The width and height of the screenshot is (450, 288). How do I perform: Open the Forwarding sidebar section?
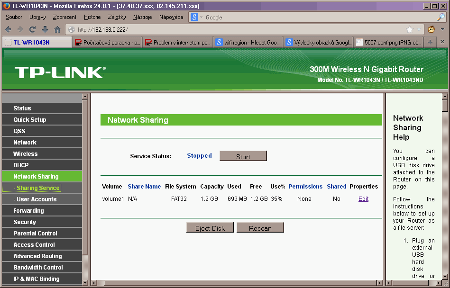[x=42, y=211]
